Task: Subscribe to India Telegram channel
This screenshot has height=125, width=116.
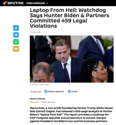Action: tap(72, 91)
